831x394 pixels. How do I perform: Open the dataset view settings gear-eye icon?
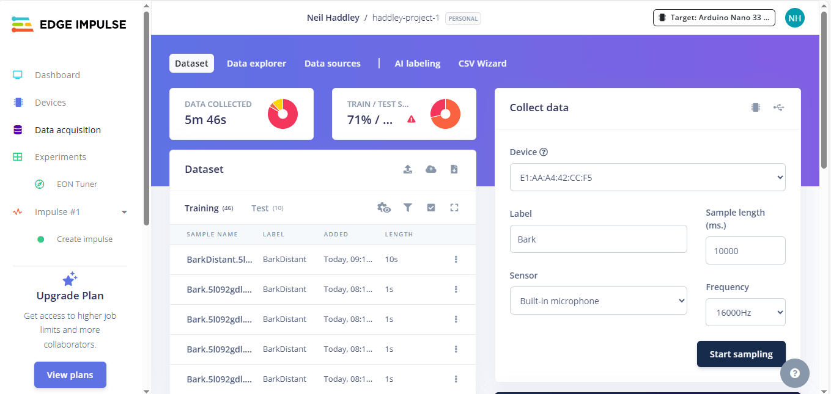pyautogui.click(x=384, y=208)
